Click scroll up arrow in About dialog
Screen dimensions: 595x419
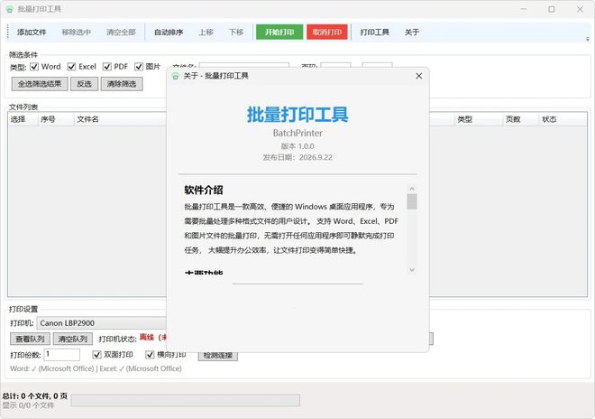coord(412,189)
